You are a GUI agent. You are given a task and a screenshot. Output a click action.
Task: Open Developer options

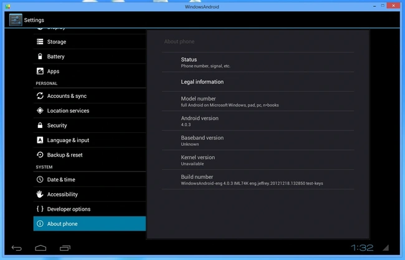coord(90,209)
